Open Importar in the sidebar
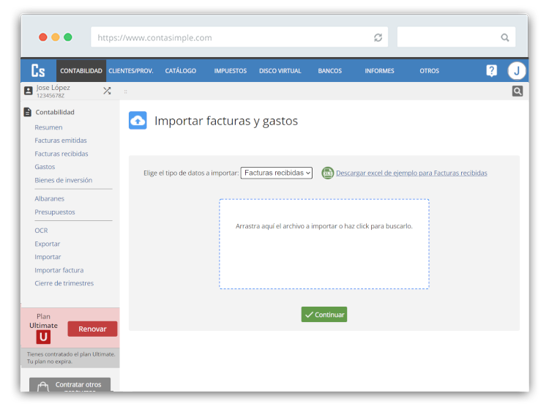 click(48, 257)
